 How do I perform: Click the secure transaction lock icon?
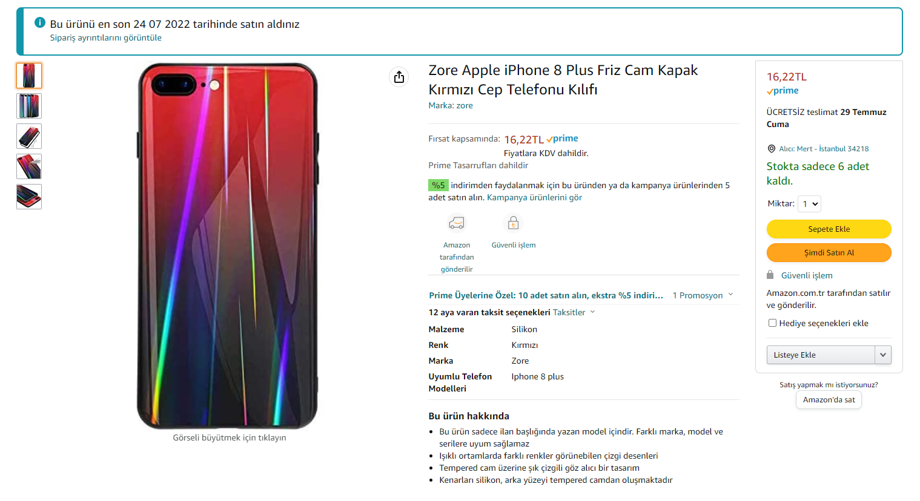[513, 223]
